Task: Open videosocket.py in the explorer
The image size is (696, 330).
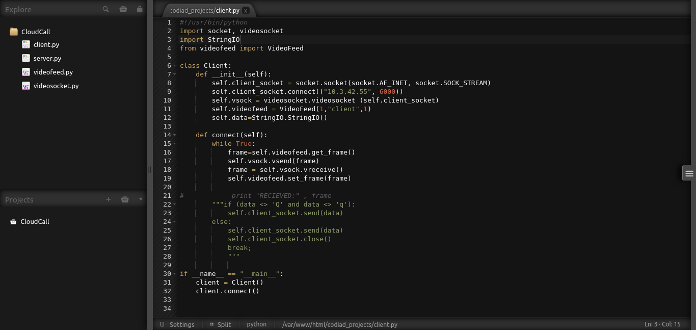Action: tap(56, 86)
